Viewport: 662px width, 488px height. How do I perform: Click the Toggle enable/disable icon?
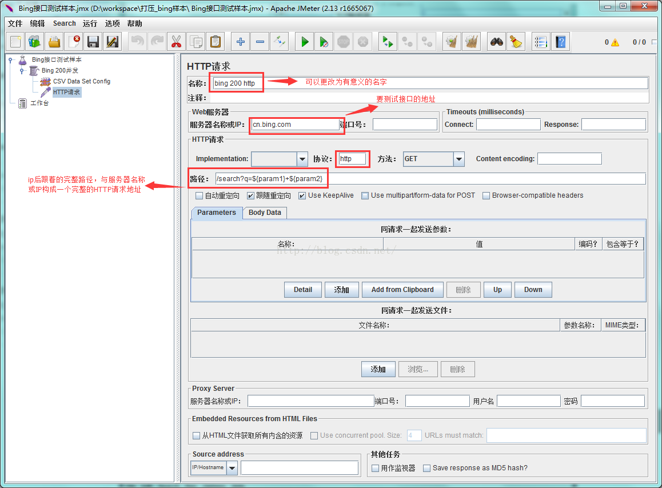[x=280, y=42]
